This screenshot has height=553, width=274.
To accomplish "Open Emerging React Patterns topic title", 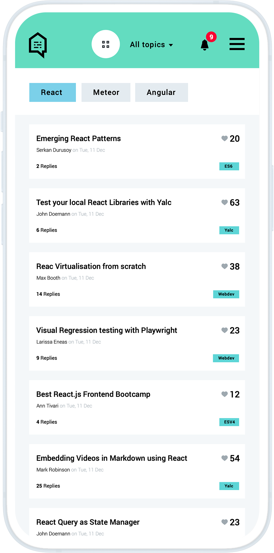I will [x=79, y=139].
